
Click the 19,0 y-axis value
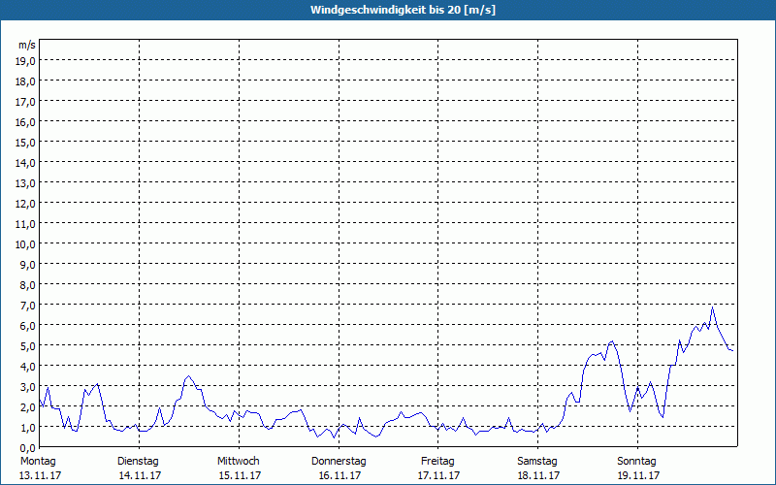(26, 60)
